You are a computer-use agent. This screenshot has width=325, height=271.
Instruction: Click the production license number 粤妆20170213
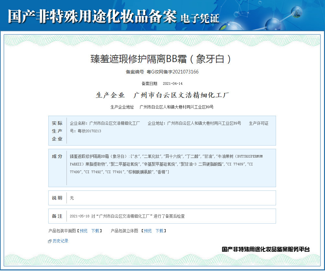89,131
